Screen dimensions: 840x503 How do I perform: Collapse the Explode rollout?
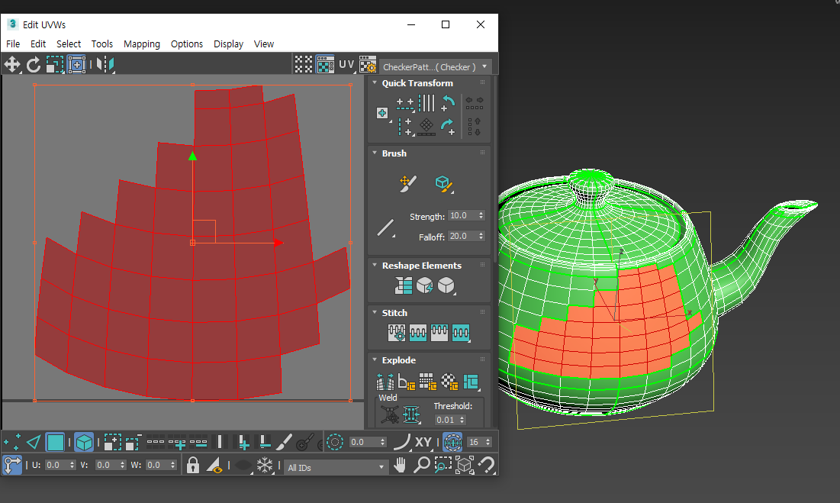click(375, 360)
